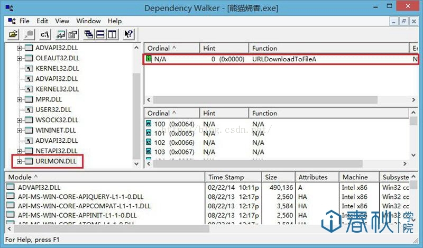Select URLMON.DLL in the module tree
This screenshot has width=423, height=248.
point(56,161)
